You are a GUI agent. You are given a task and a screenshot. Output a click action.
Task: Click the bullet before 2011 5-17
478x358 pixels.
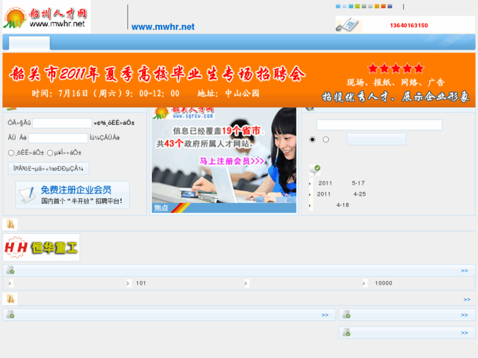click(310, 183)
